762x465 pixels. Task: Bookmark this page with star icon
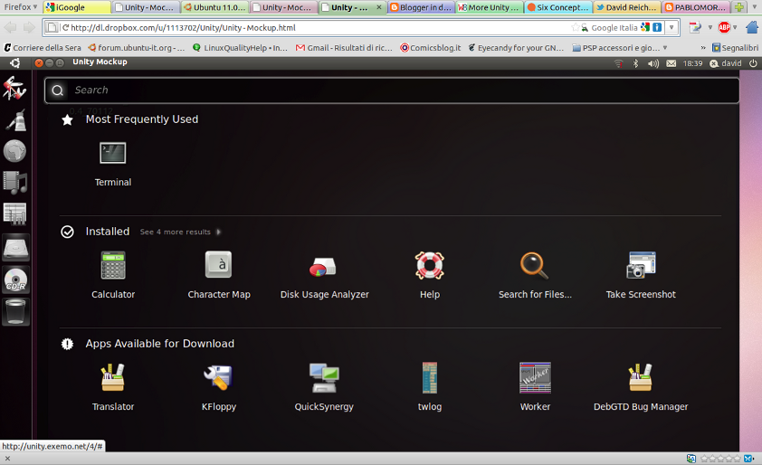576,28
